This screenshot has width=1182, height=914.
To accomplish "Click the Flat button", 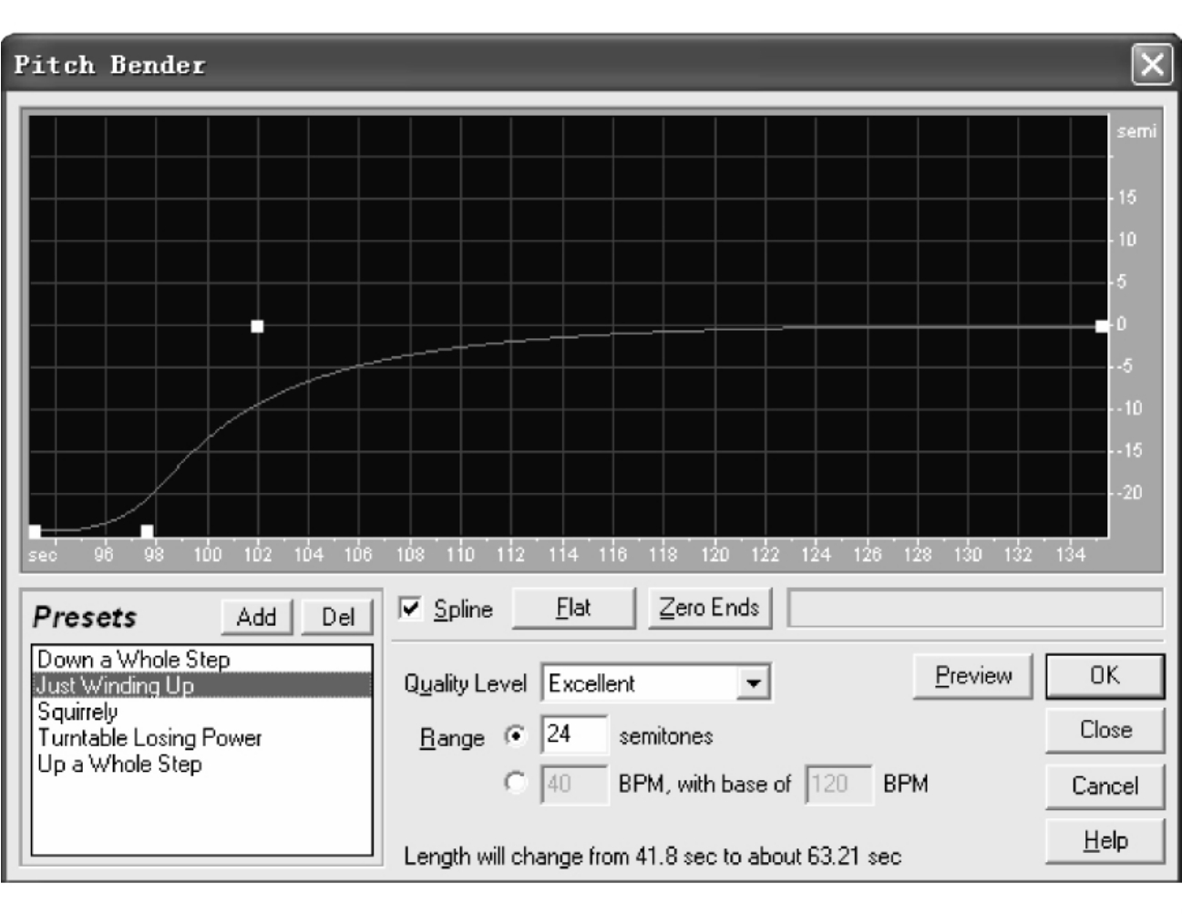I will coord(573,608).
